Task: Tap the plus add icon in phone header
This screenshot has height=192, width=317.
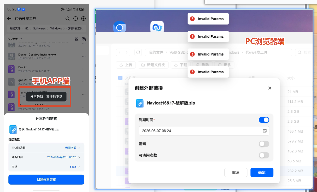Action: (84, 19)
